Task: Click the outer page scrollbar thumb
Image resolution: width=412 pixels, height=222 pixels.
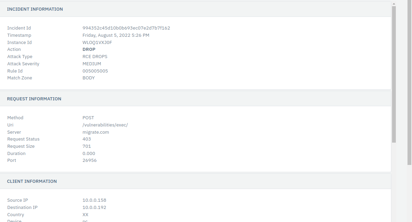Action: pos(409,82)
